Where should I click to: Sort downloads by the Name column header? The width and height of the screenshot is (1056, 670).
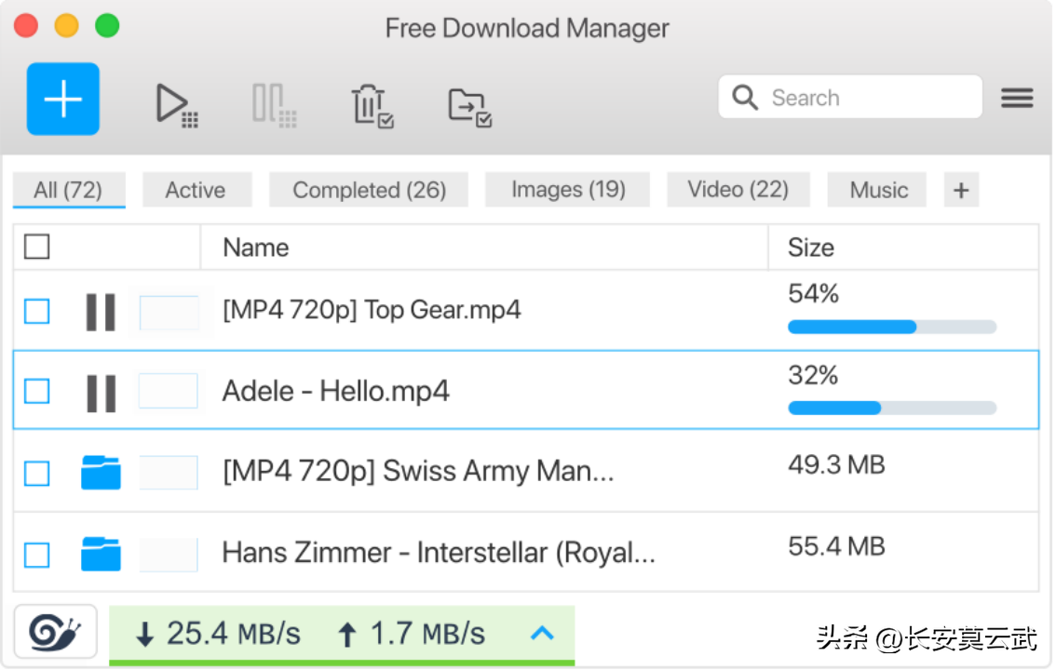click(256, 248)
